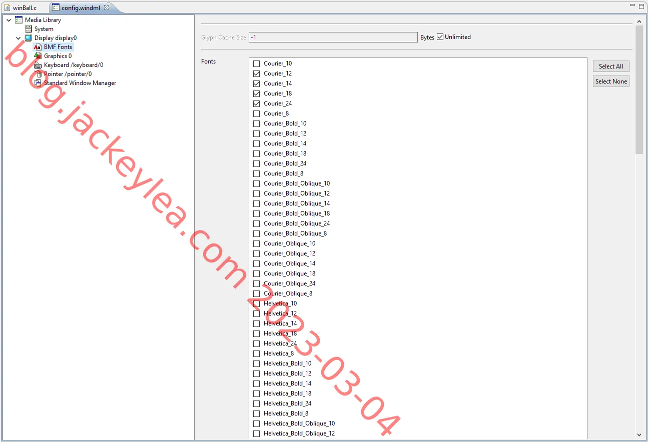Click the Media Library tree icon
The width and height of the screenshot is (648, 442).
(x=19, y=20)
